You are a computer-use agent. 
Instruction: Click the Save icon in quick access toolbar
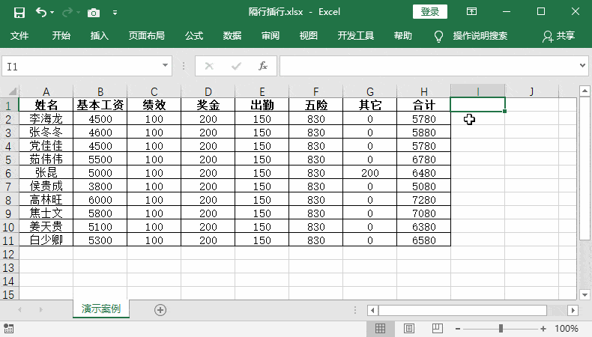coord(19,13)
